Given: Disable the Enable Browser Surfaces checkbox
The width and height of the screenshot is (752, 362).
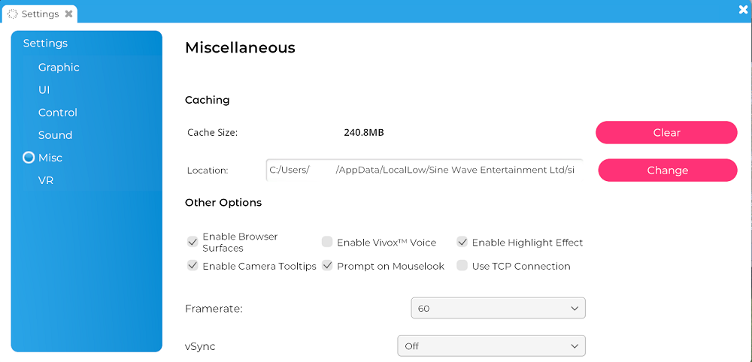Looking at the screenshot, I should point(193,242).
